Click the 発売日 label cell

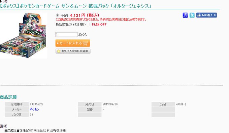click(x=90, y=104)
